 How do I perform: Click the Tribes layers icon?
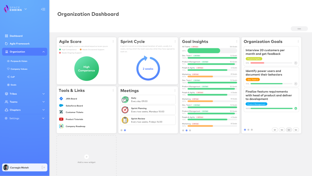(6, 94)
